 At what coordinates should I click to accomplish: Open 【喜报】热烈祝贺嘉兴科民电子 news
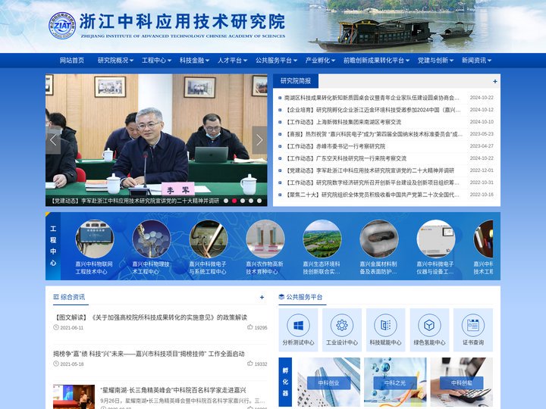pyautogui.click(x=374, y=134)
